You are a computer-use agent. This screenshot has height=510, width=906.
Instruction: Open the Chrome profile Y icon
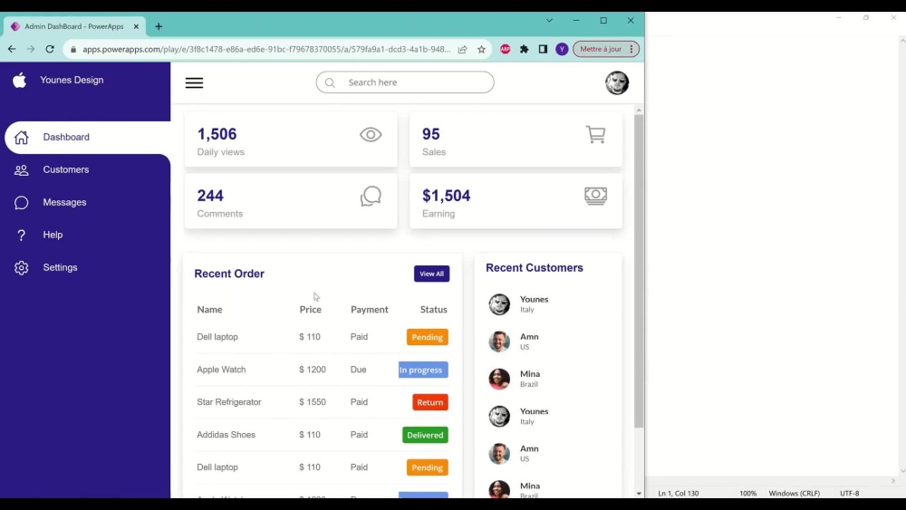point(562,49)
